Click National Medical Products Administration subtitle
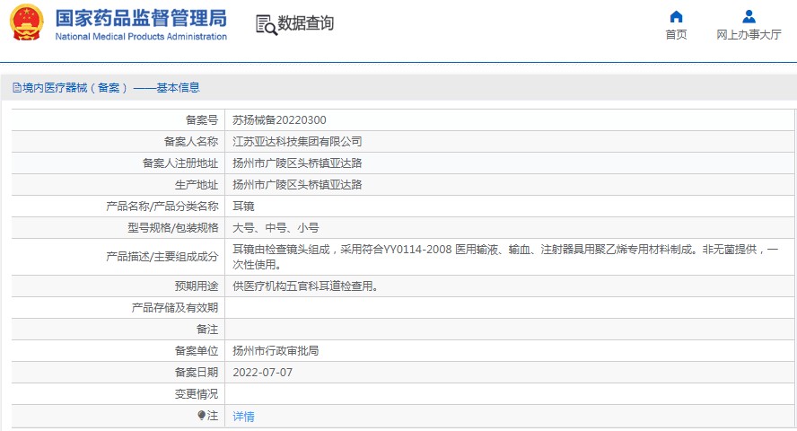Viewport: 797px width, 431px height. coord(141,37)
